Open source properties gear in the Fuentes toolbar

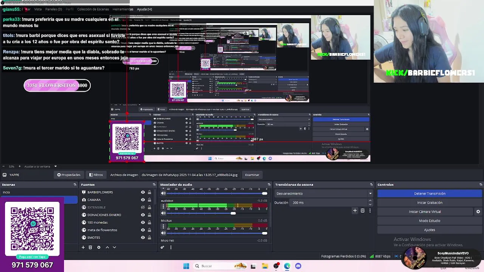(x=99, y=247)
